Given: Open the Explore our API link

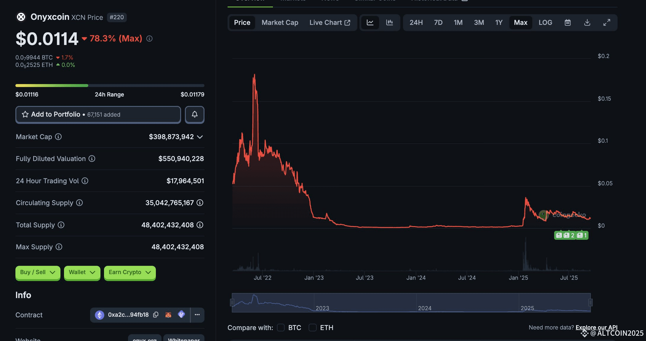Looking at the screenshot, I should [x=596, y=327].
